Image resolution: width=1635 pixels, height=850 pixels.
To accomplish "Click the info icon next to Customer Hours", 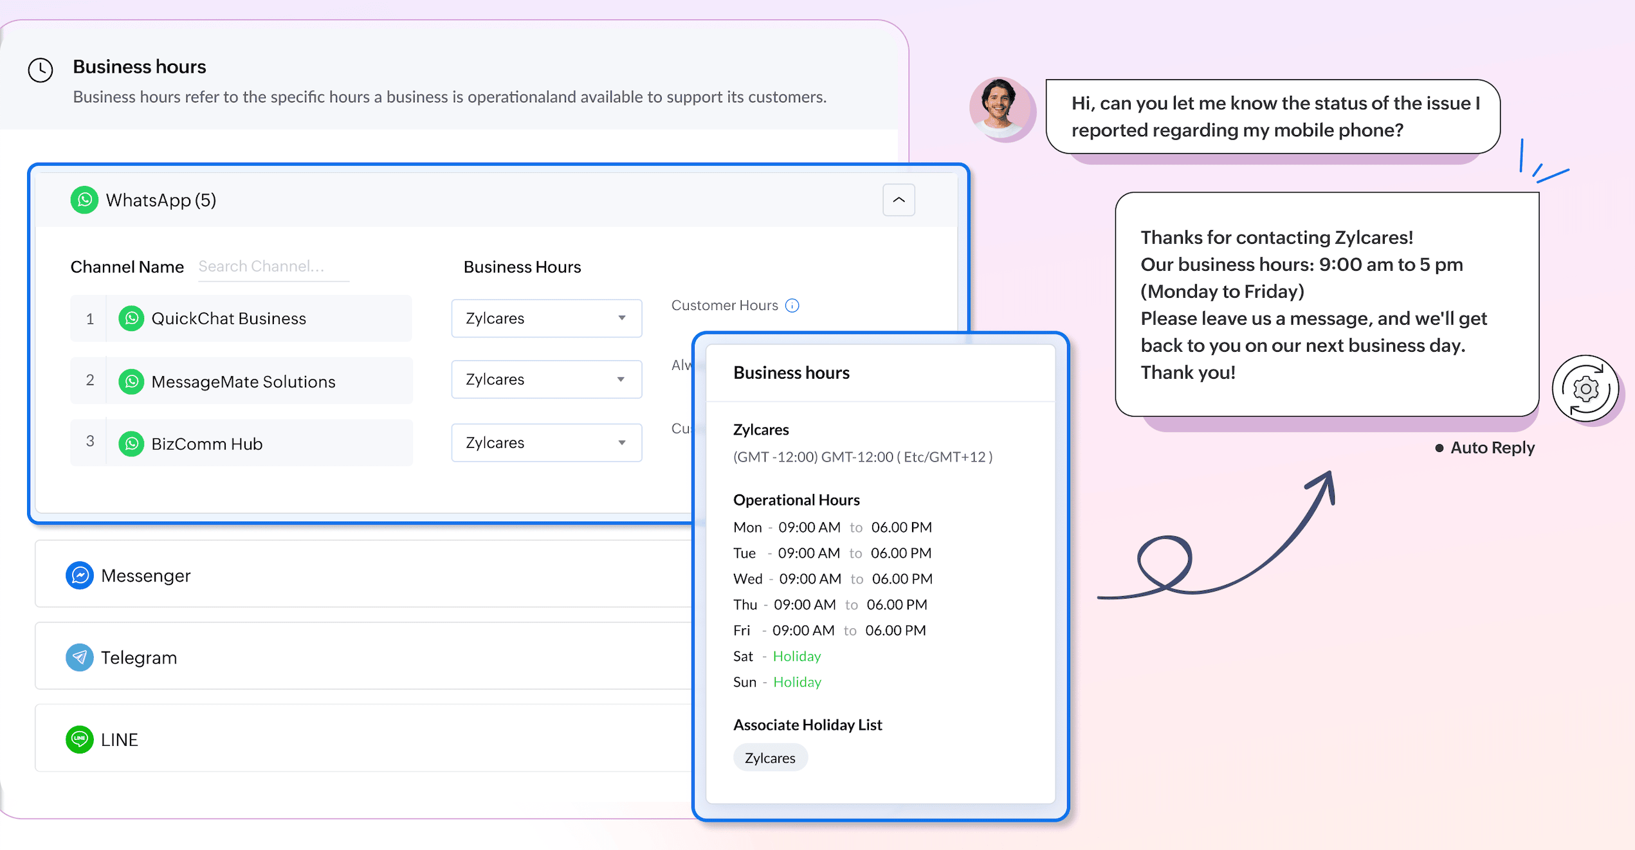I will point(792,306).
